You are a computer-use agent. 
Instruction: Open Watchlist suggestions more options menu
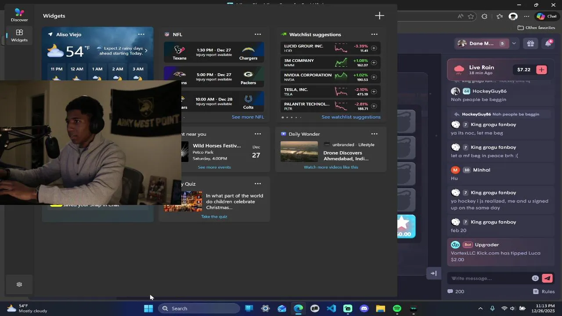click(374, 34)
